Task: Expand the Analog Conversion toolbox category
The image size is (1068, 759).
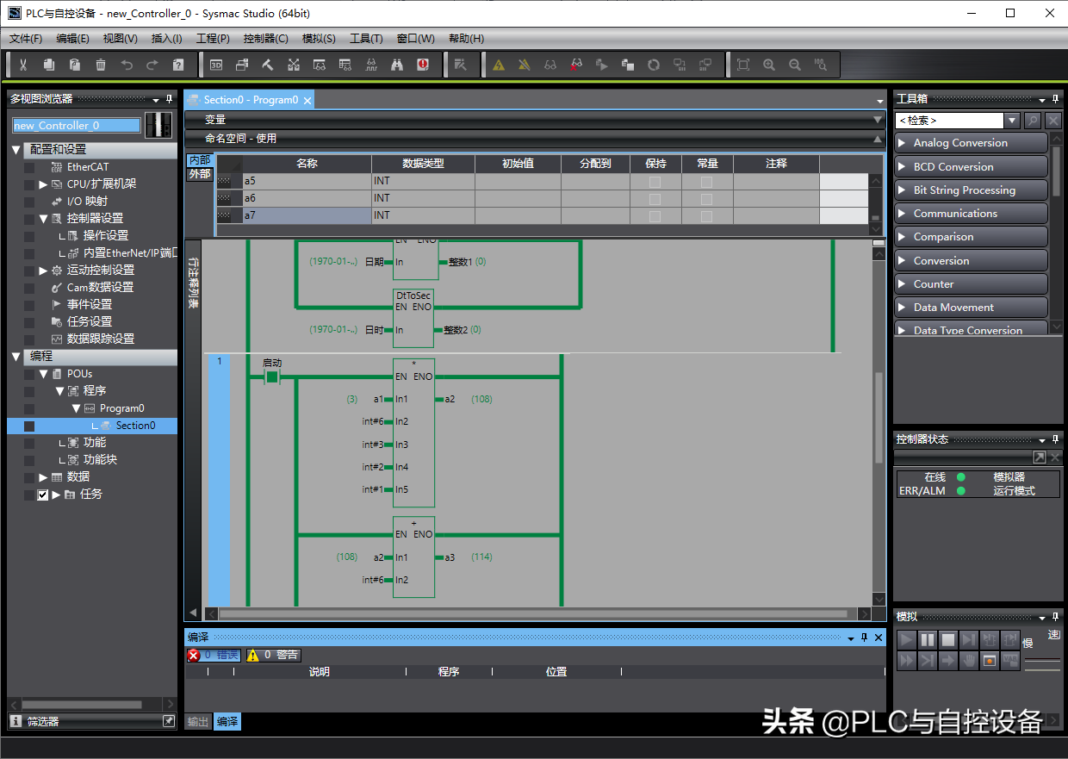Action: (971, 143)
